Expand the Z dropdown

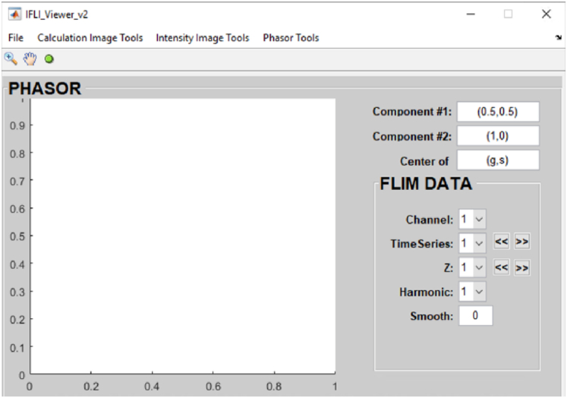pos(472,267)
